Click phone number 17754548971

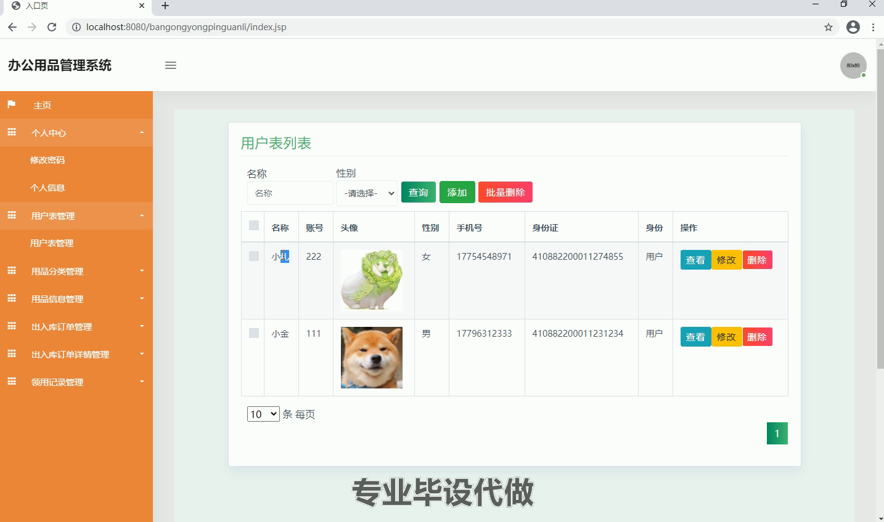pyautogui.click(x=484, y=256)
